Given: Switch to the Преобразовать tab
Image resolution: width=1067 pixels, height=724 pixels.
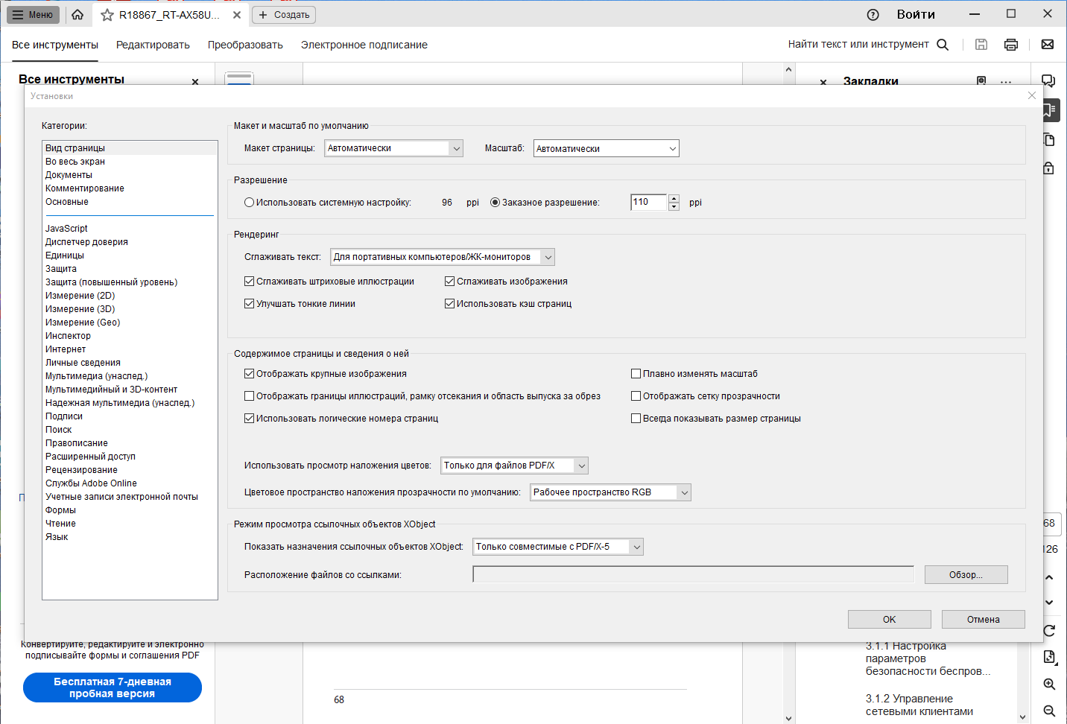Looking at the screenshot, I should [x=245, y=45].
